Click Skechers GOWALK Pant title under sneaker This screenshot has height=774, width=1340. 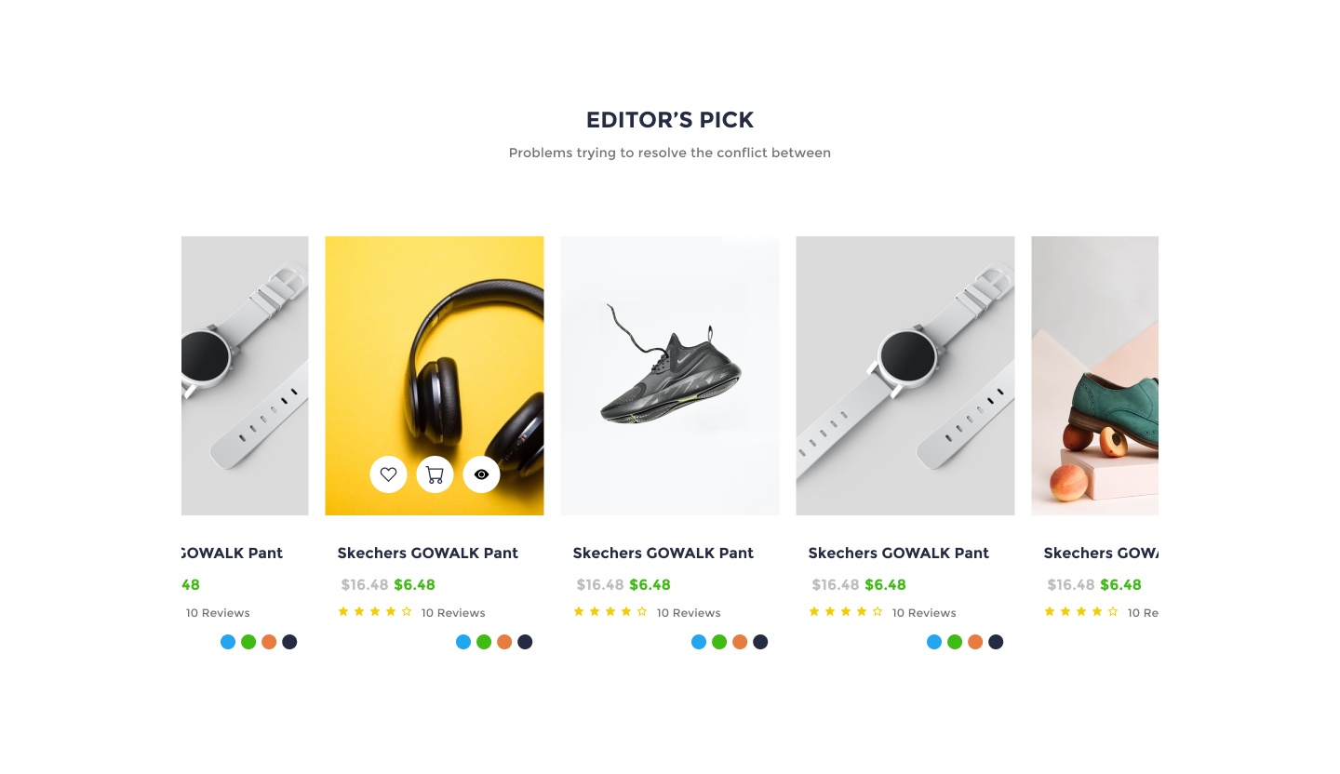pyautogui.click(x=663, y=553)
